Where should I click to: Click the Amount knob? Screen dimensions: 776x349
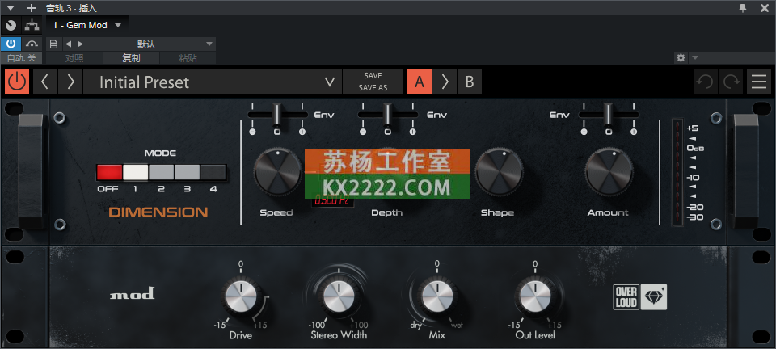point(609,173)
